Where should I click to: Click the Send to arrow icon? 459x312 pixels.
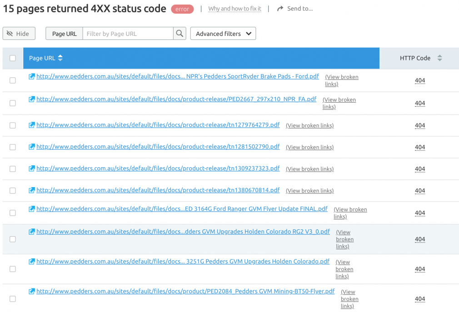[280, 9]
